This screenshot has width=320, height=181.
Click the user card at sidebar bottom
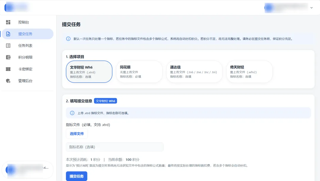point(28,170)
